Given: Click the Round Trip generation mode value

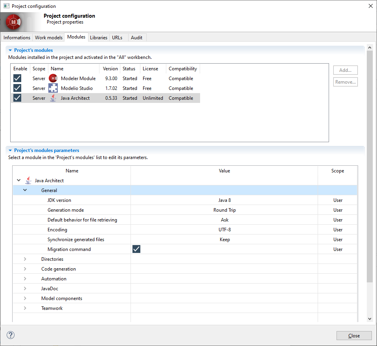Looking at the screenshot, I should point(224,210).
